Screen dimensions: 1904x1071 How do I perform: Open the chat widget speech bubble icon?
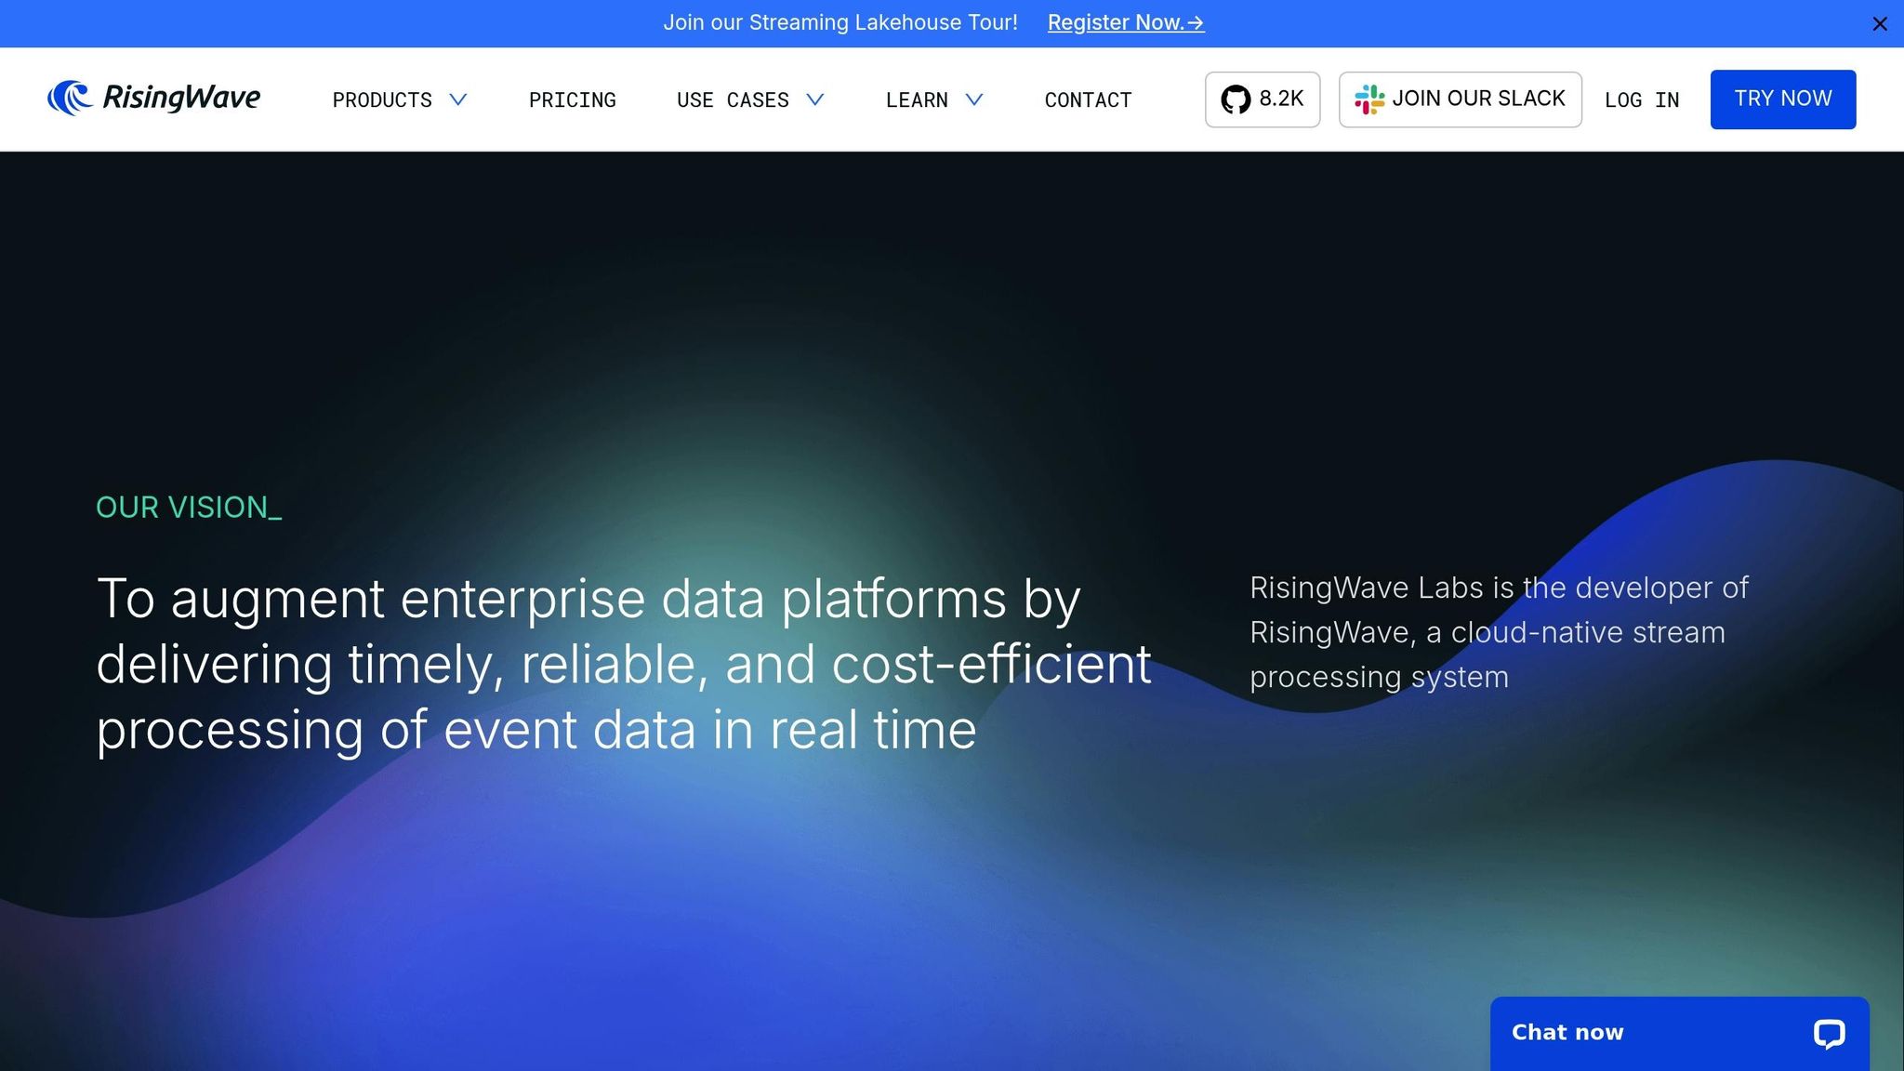tap(1829, 1032)
